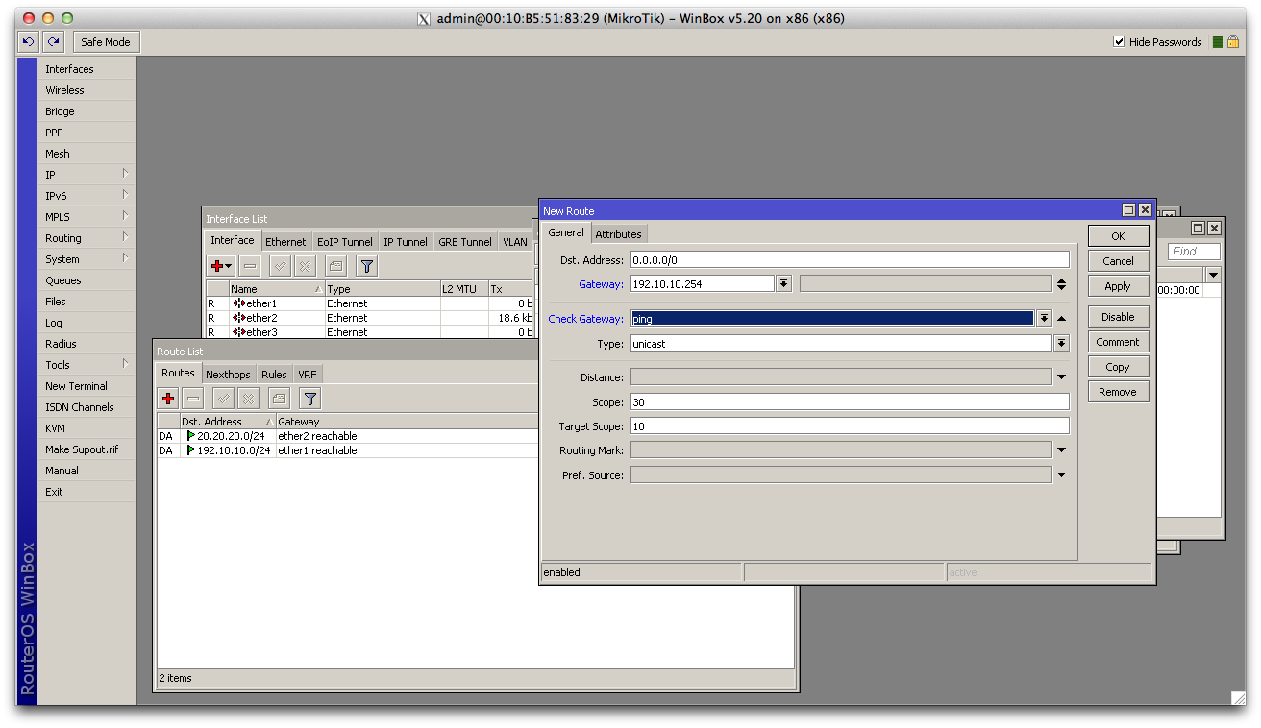The width and height of the screenshot is (1261, 728).
Task: Switch to Rules tab in Route List
Action: click(274, 375)
